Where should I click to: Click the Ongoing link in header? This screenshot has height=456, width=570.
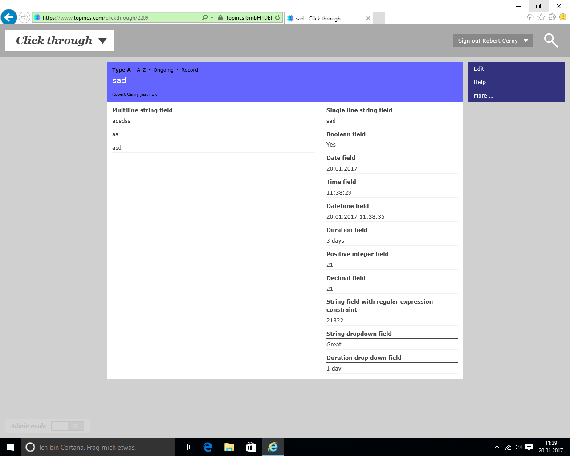[163, 70]
